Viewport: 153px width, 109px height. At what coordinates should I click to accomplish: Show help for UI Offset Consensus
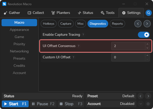[x=79, y=46]
